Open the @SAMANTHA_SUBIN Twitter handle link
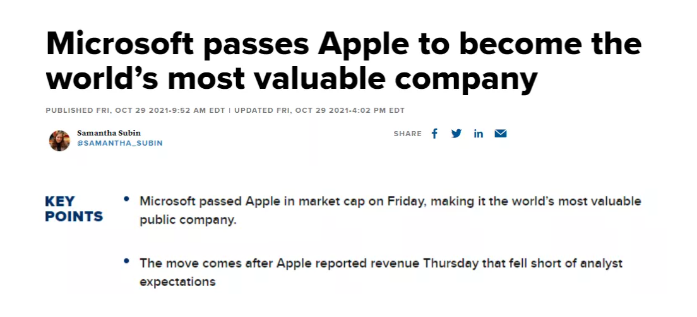Viewport: 697px width, 317px height. click(x=119, y=143)
